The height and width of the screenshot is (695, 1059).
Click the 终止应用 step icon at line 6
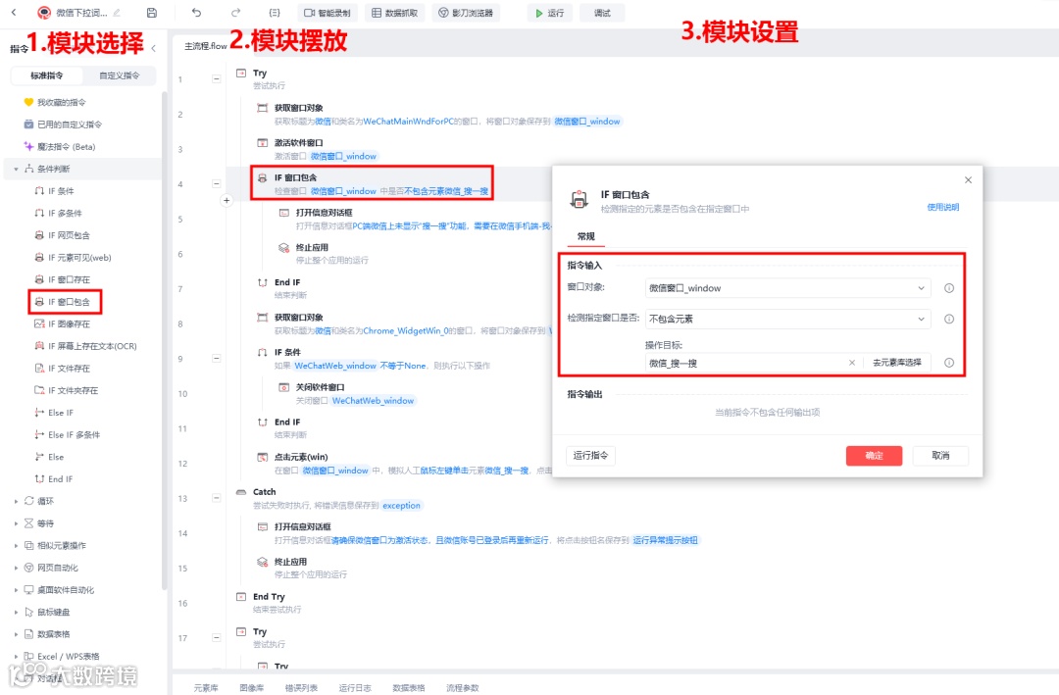pos(283,248)
